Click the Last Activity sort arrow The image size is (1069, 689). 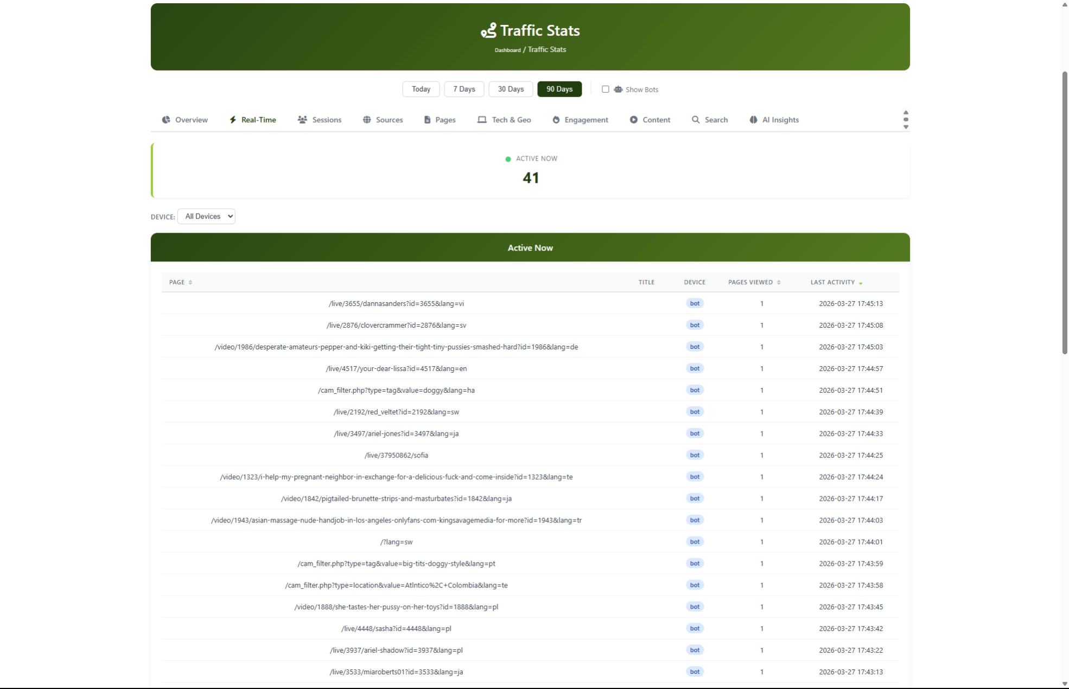[x=860, y=284]
